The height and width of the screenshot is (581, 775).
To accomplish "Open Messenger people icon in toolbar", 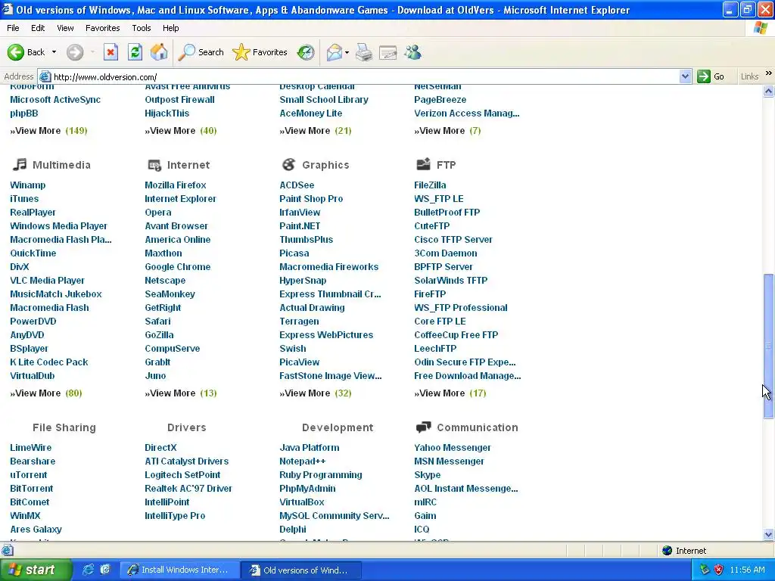I will [412, 52].
